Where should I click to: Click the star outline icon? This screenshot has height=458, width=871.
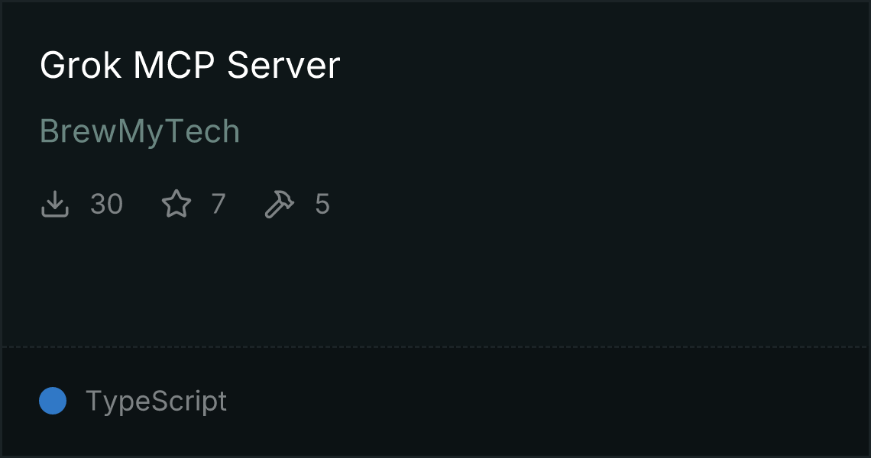pyautogui.click(x=176, y=204)
